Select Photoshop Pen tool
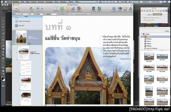Image resolution: width=171 pixels, height=112 pixels. coord(3,58)
